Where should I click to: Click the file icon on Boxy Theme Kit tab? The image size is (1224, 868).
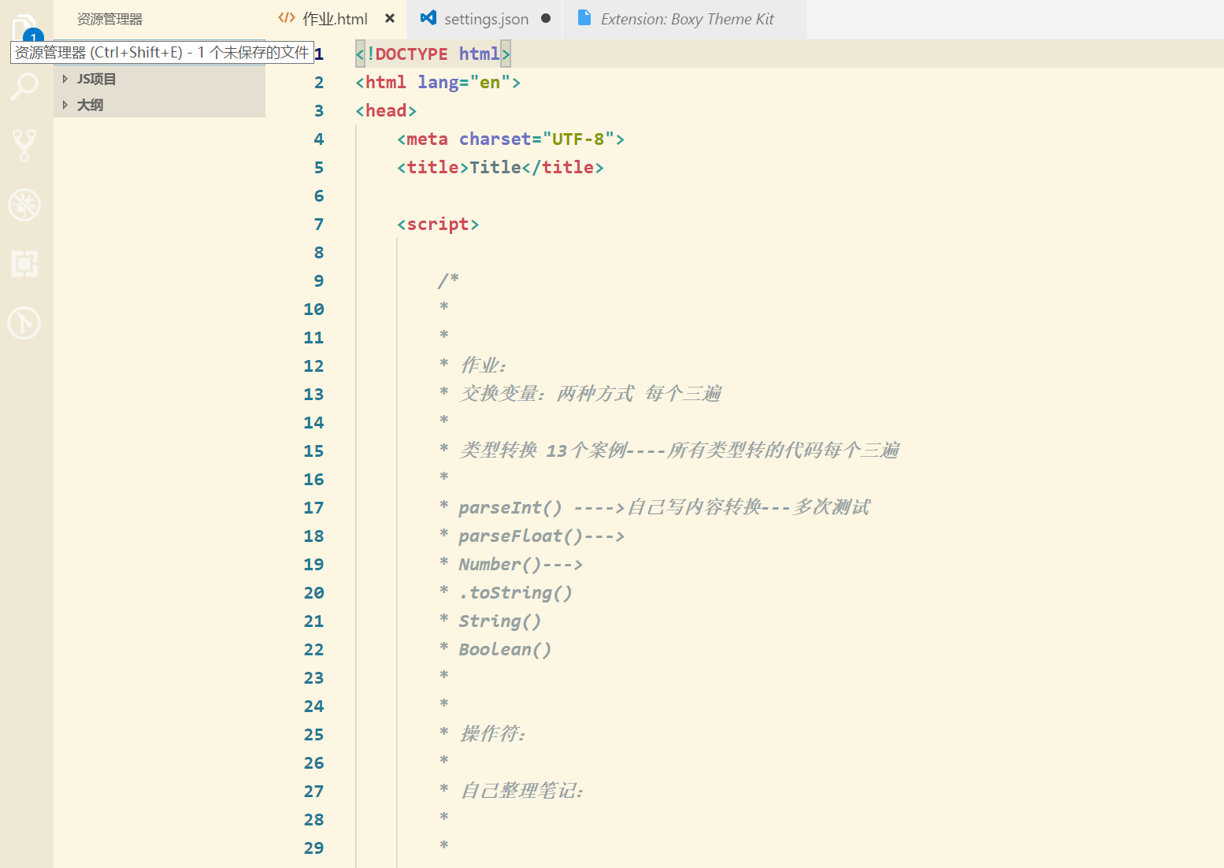584,18
